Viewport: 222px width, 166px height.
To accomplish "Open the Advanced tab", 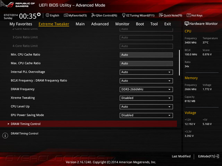I will 100,24.
